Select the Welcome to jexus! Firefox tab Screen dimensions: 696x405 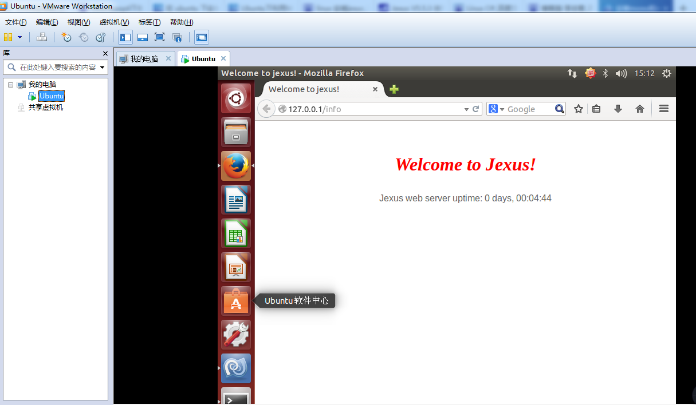click(x=320, y=89)
